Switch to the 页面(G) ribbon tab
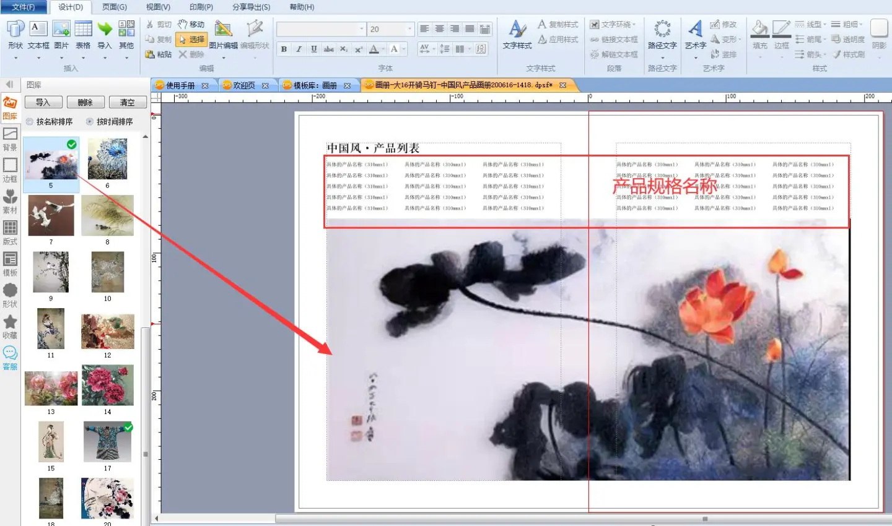892x526 pixels. pos(114,7)
